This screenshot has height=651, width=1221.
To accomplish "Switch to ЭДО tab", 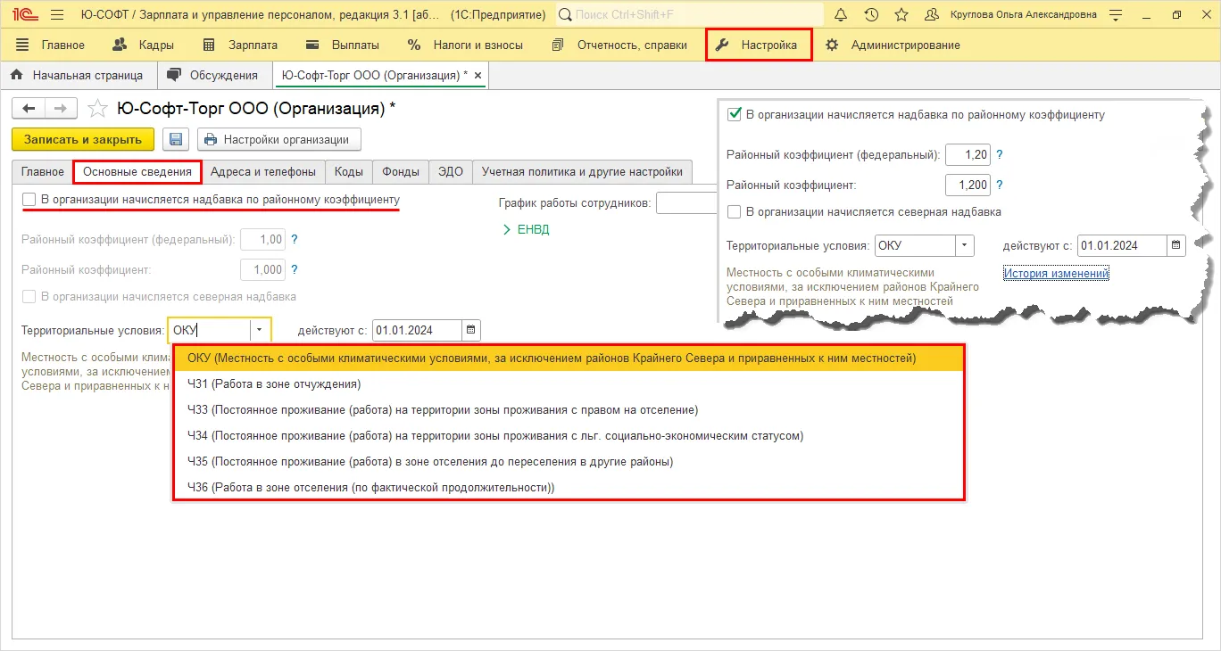I will 451,172.
